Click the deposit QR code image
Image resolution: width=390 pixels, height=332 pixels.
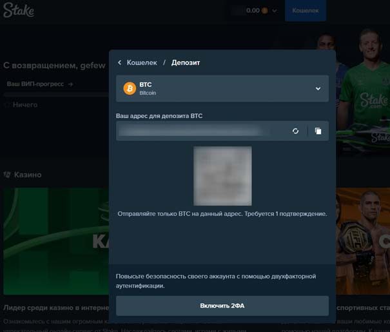222,175
